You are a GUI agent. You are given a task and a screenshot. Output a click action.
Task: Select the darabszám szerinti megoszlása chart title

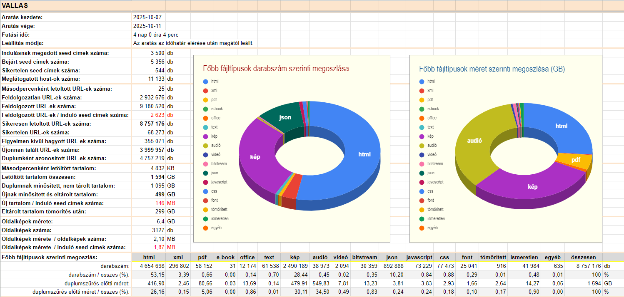[x=276, y=69]
